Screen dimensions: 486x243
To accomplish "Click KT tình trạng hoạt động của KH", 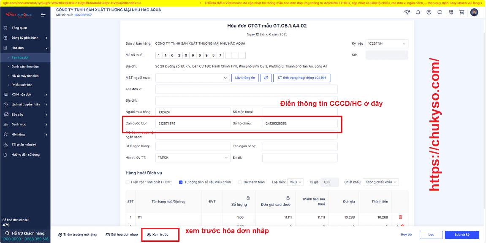I will point(301,78).
